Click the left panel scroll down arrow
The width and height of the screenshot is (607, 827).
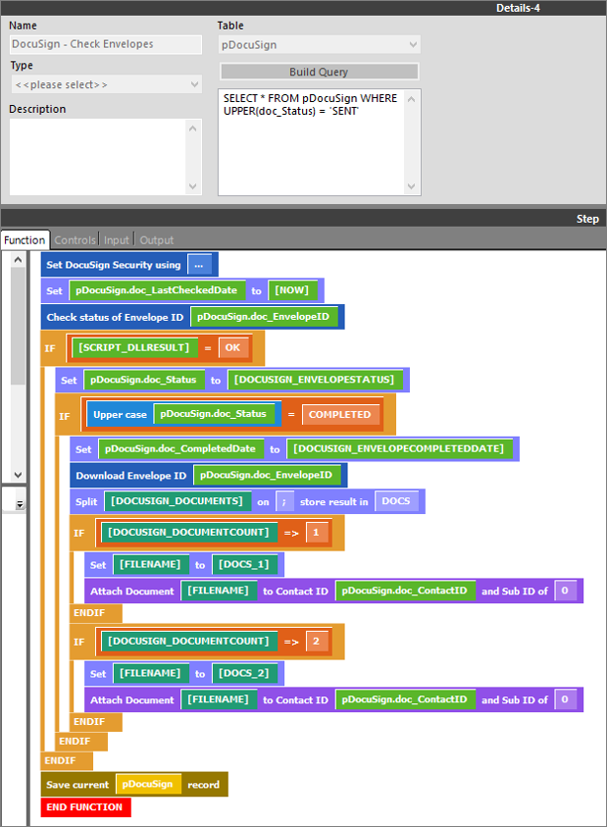point(18,475)
